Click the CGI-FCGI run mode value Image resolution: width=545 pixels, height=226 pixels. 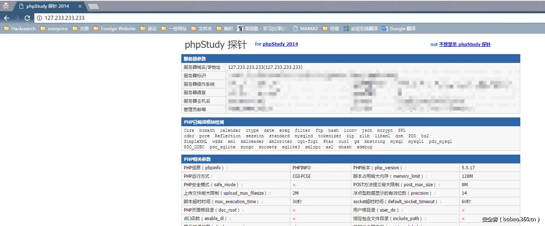[301, 176]
